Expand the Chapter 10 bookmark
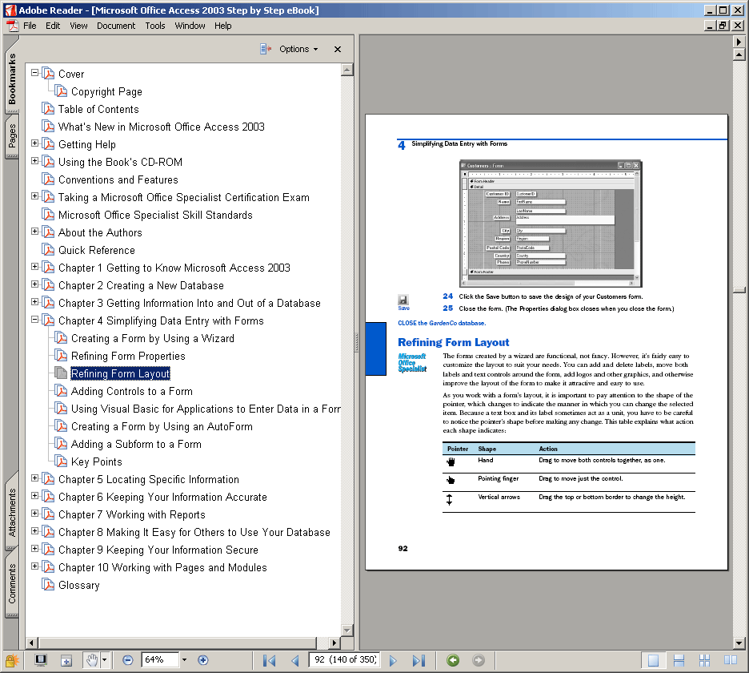Image resolution: width=749 pixels, height=673 pixels. (35, 566)
